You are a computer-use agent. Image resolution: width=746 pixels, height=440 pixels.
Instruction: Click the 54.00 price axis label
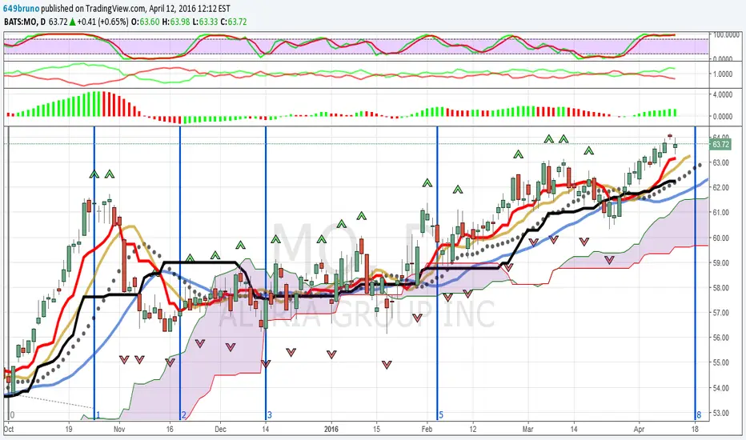tap(720, 388)
